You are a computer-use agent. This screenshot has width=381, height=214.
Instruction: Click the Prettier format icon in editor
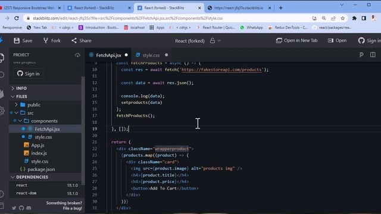point(361,55)
